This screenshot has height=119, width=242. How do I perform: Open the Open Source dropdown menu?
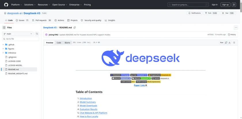pyautogui.click(x=60, y=5)
